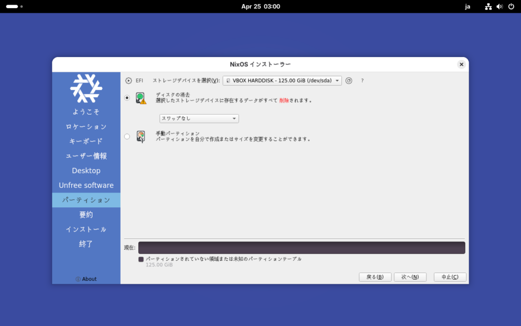The image size is (521, 326).
Task: Click the NixOS snowflake logo
Action: (86, 89)
